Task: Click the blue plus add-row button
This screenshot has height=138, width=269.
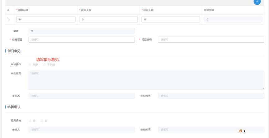Action: [257, 2]
